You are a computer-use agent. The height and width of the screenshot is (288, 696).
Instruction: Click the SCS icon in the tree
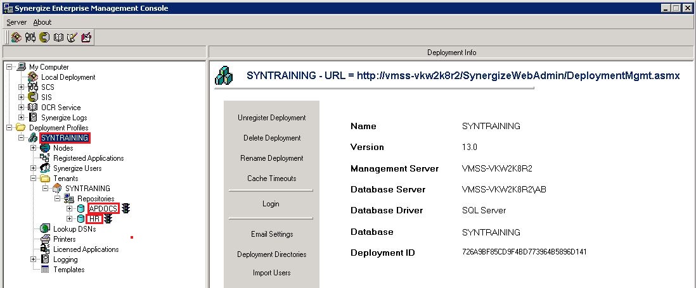(33, 87)
